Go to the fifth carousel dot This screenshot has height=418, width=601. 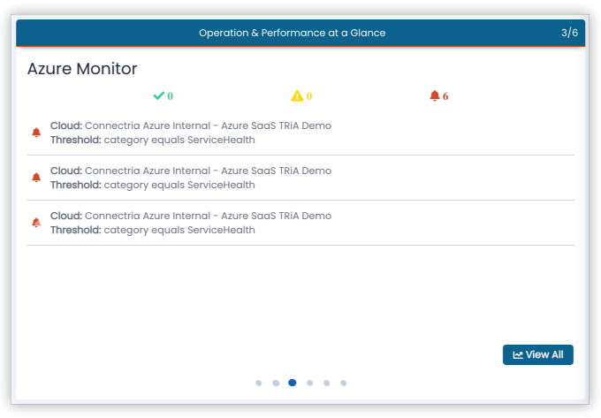coord(326,383)
